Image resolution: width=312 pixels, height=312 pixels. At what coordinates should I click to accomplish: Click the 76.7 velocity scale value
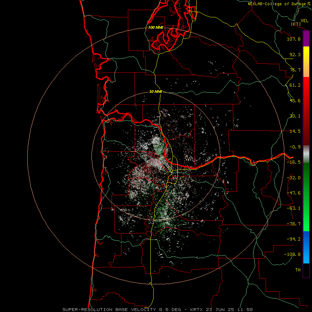[295, 70]
